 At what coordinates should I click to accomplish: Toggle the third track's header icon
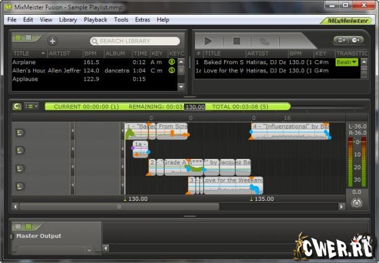[20, 168]
